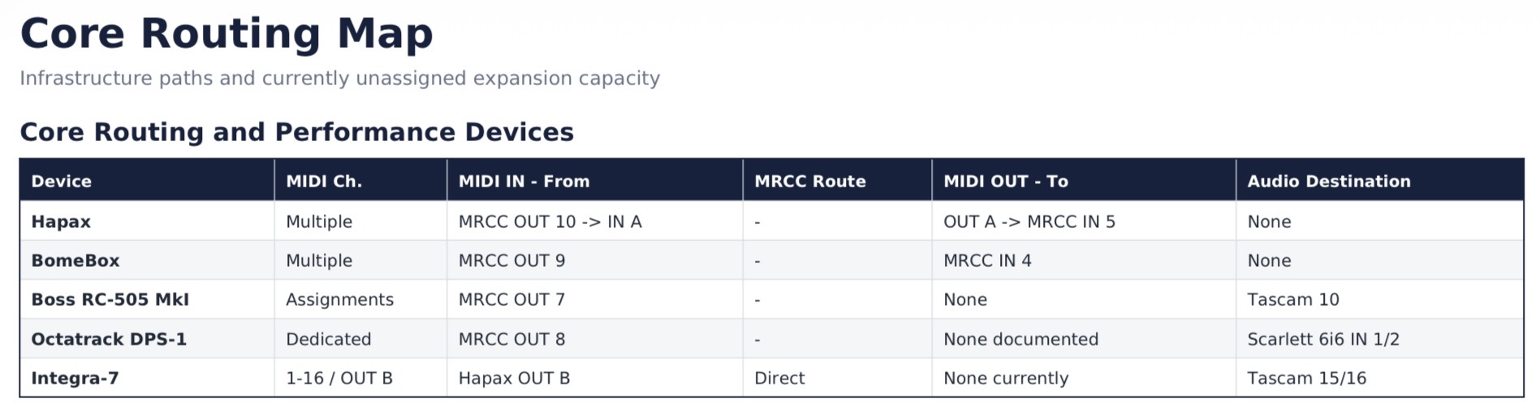
Task: Select the Scarlett 6i6 IN 1/2 cell
Action: (x=1379, y=339)
